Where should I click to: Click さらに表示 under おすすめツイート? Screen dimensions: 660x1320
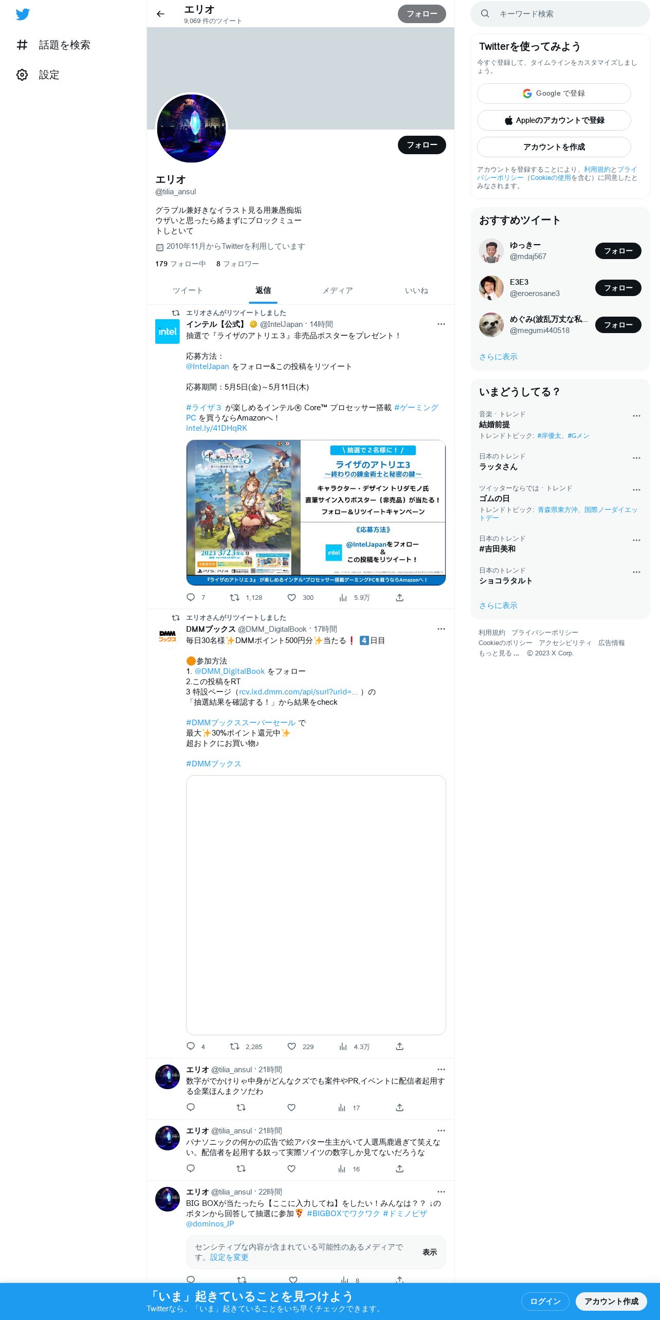pyautogui.click(x=498, y=356)
